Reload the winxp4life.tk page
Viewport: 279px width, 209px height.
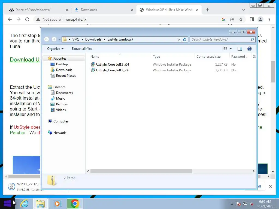pos(27,19)
